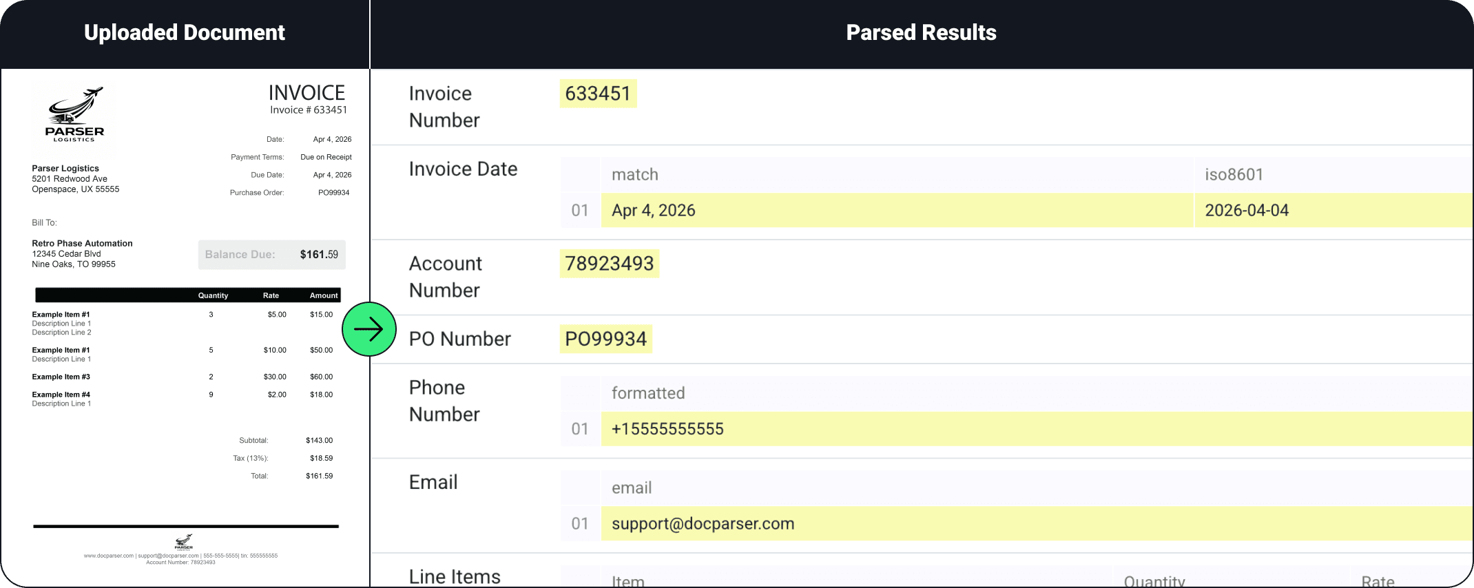Select the Uploaded Document header
The height and width of the screenshot is (588, 1474).
point(184,32)
